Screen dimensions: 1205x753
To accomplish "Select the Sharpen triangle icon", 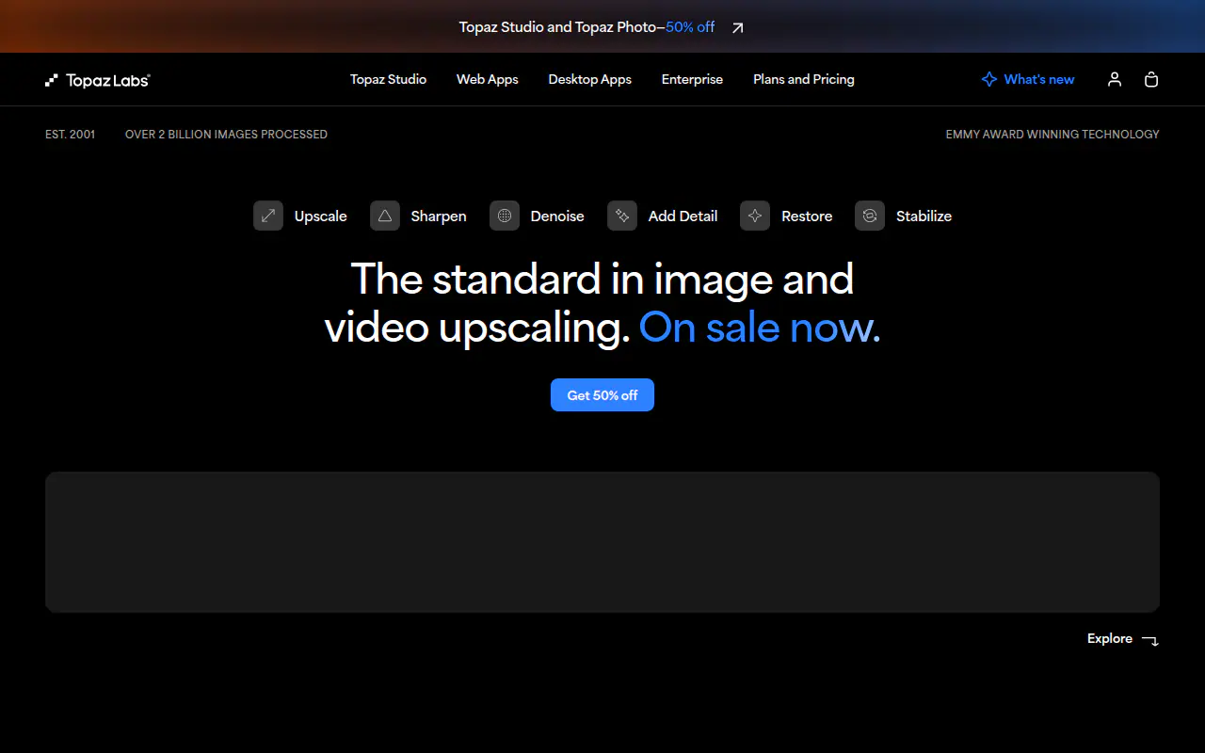I will pyautogui.click(x=385, y=216).
